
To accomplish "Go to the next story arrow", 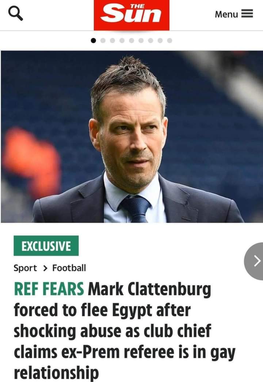I will (x=255, y=261).
